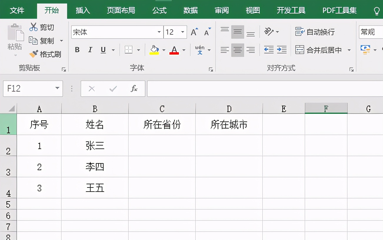Click the merge and center 合并后居中 button
The height and width of the screenshot is (240, 383).
click(x=319, y=50)
